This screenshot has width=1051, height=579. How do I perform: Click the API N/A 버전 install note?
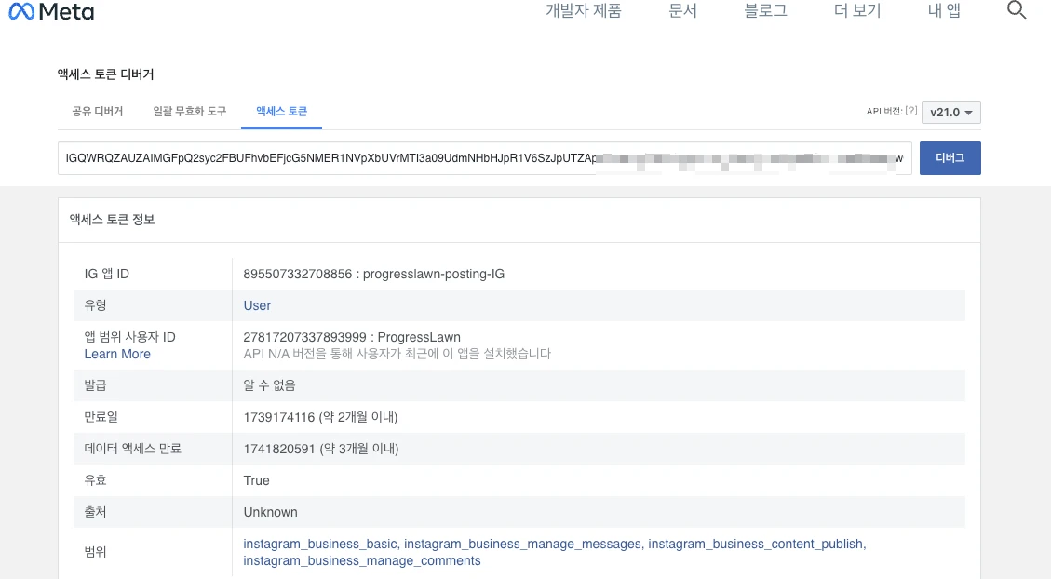397,354
